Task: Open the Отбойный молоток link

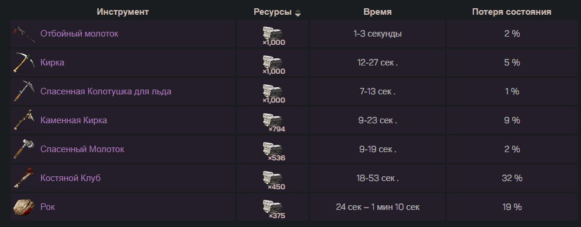Action: 79,34
